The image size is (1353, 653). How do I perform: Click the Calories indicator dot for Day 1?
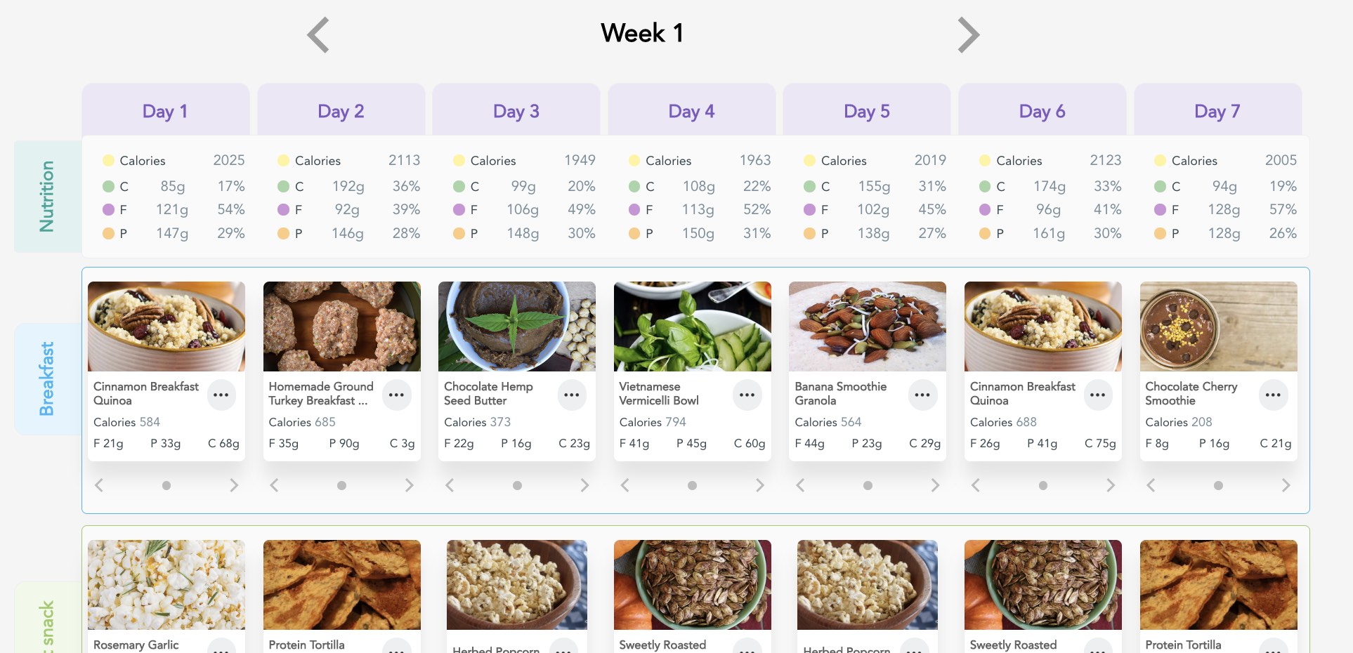point(109,160)
